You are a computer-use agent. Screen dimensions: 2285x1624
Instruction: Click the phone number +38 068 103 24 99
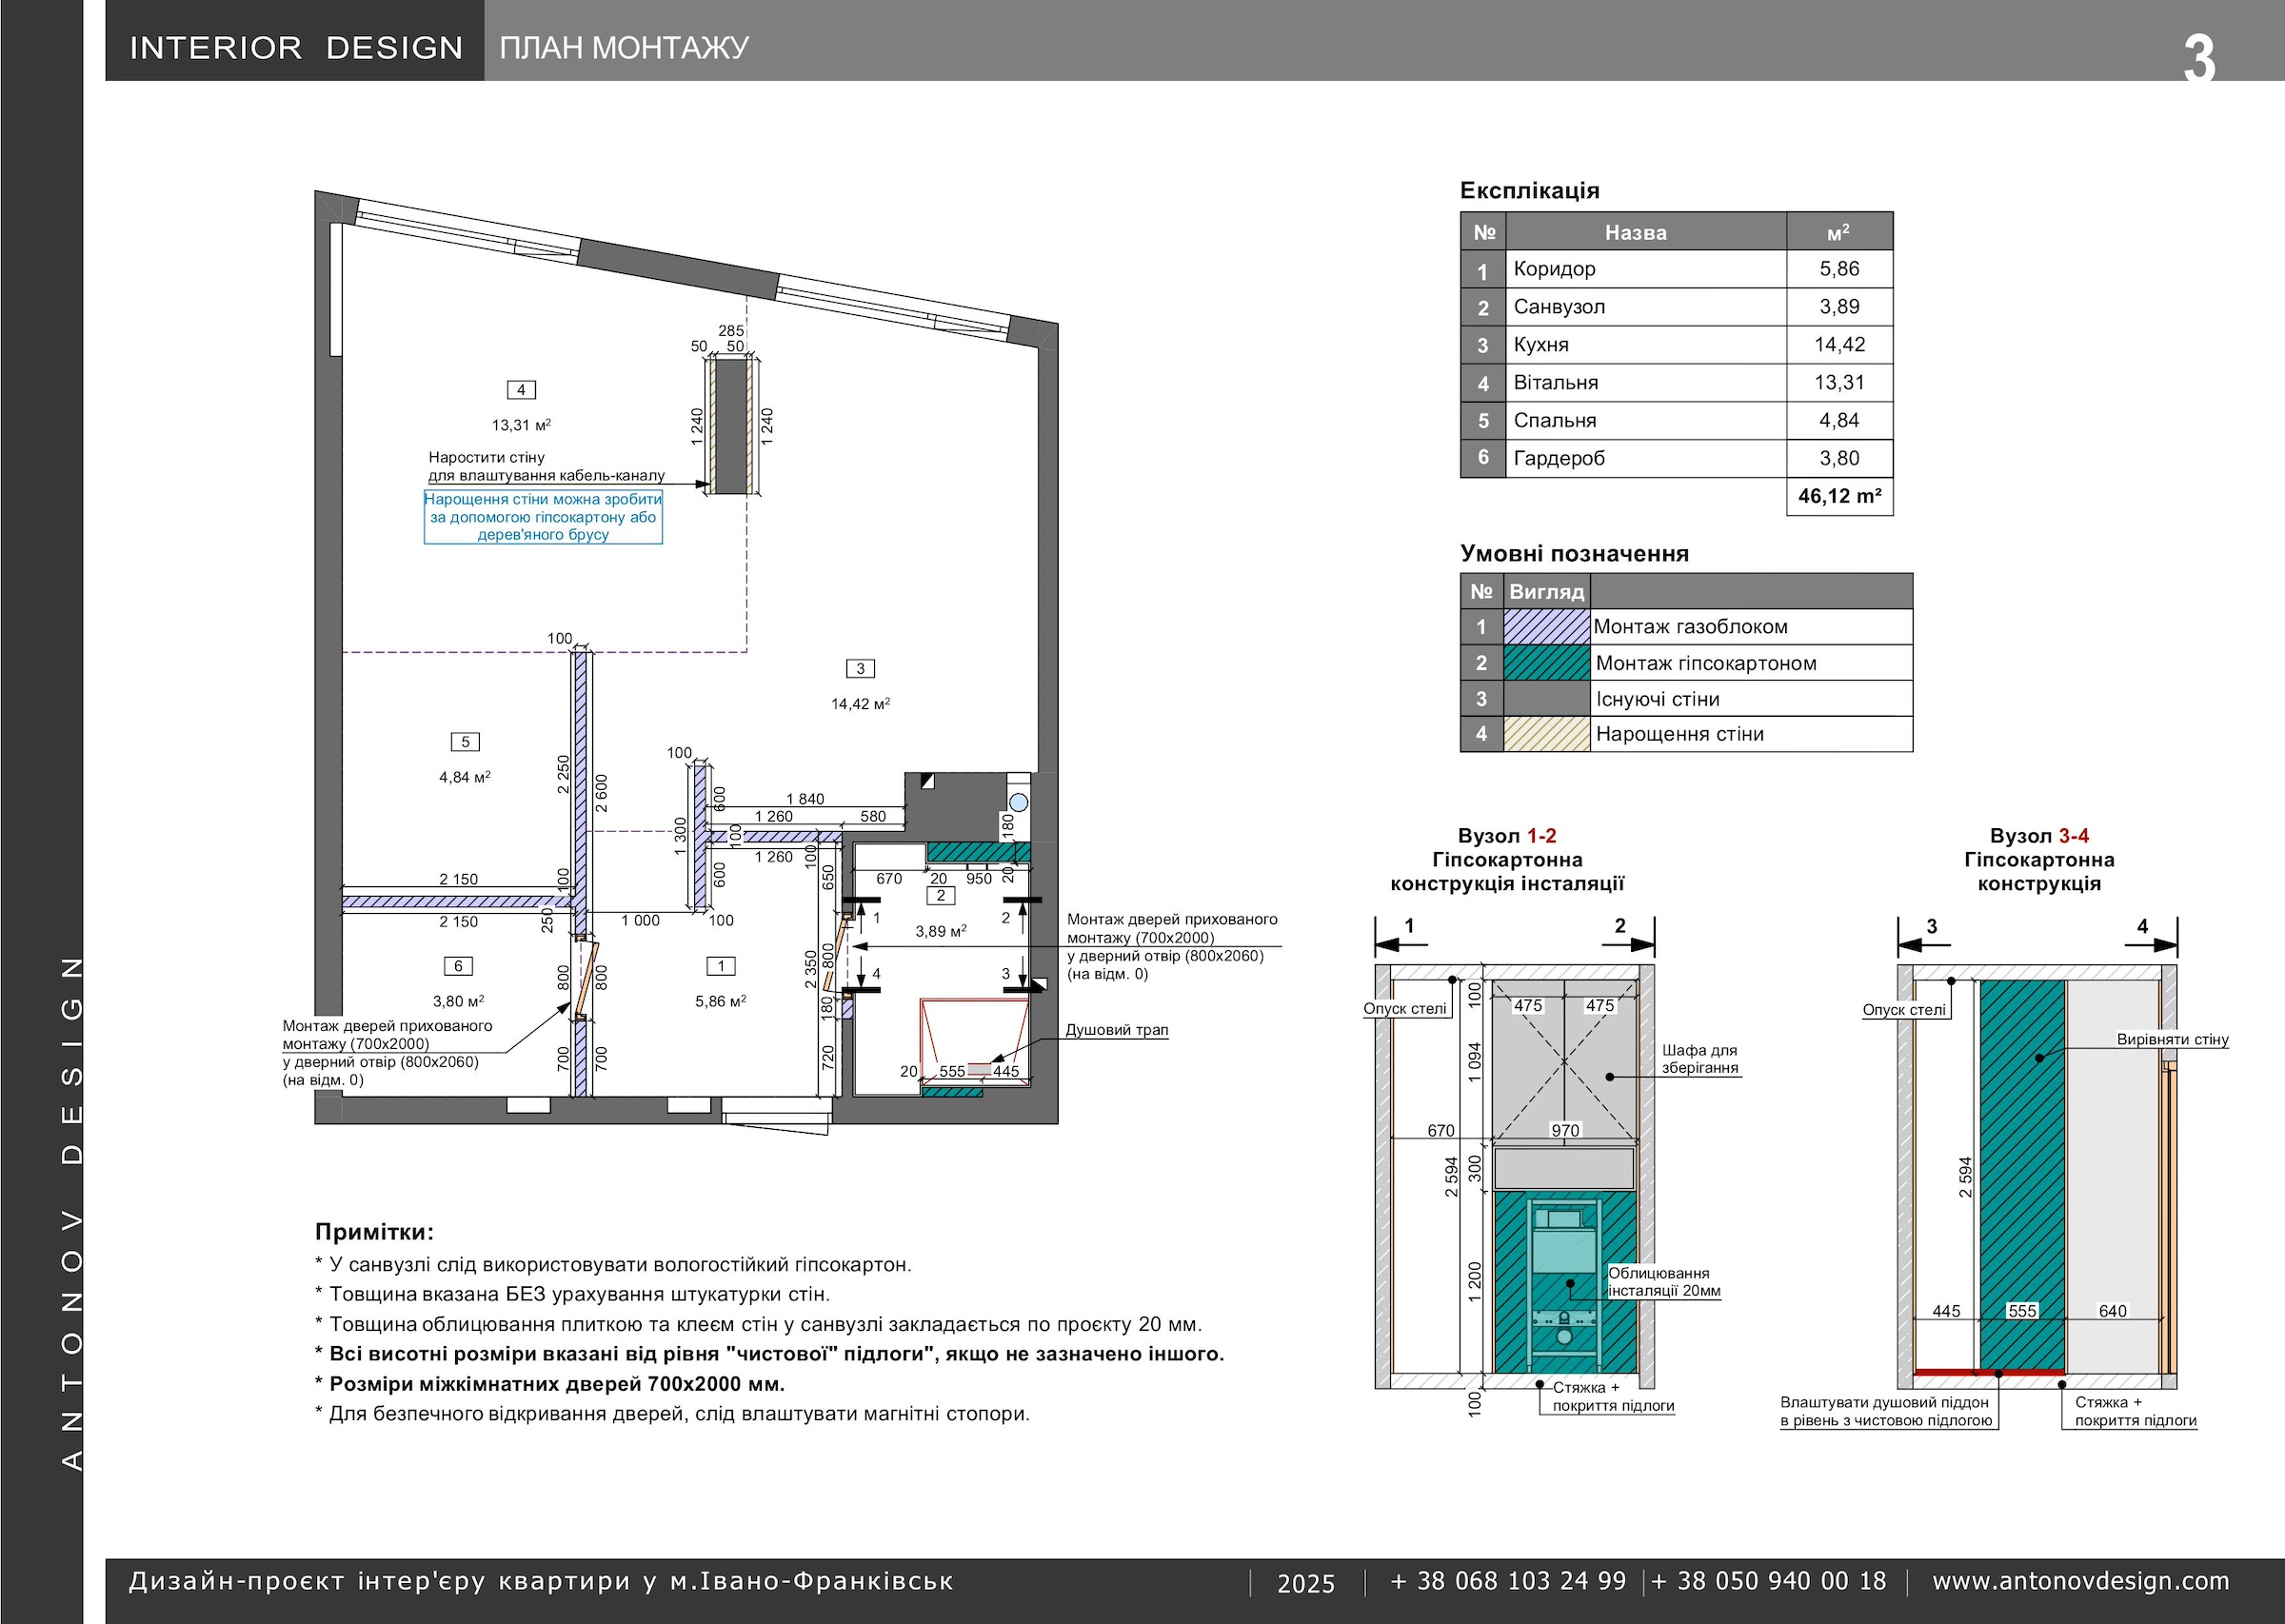[x=1508, y=1581]
